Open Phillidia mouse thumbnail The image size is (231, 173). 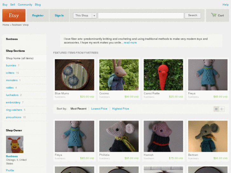point(119,136)
